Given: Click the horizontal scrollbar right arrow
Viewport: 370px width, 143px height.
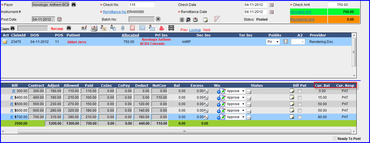Looking at the screenshot, I should 354,132.
